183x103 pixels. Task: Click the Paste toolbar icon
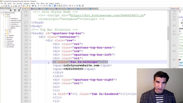(x=24, y=6)
